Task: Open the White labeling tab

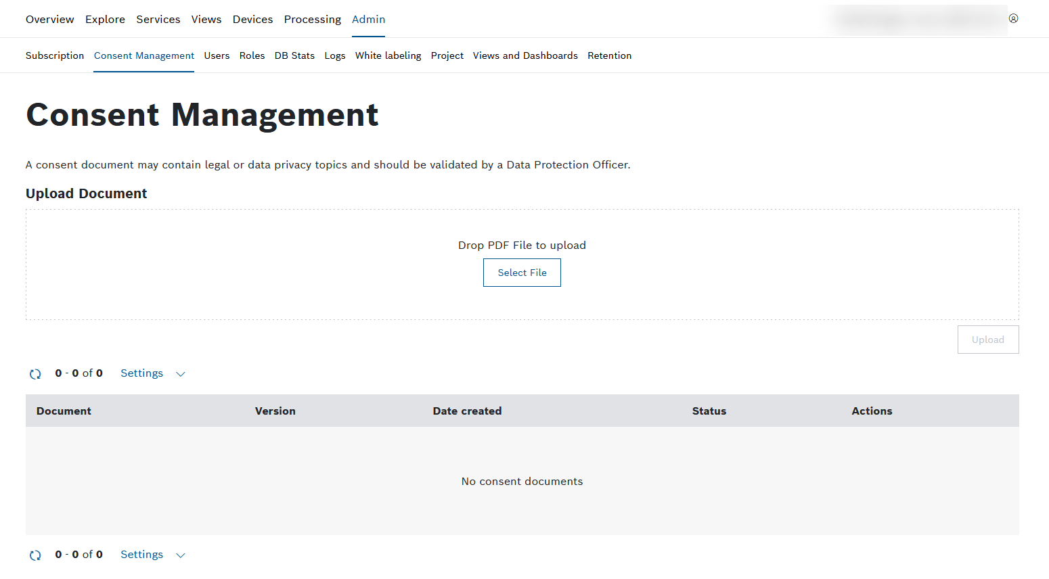Action: [x=388, y=55]
